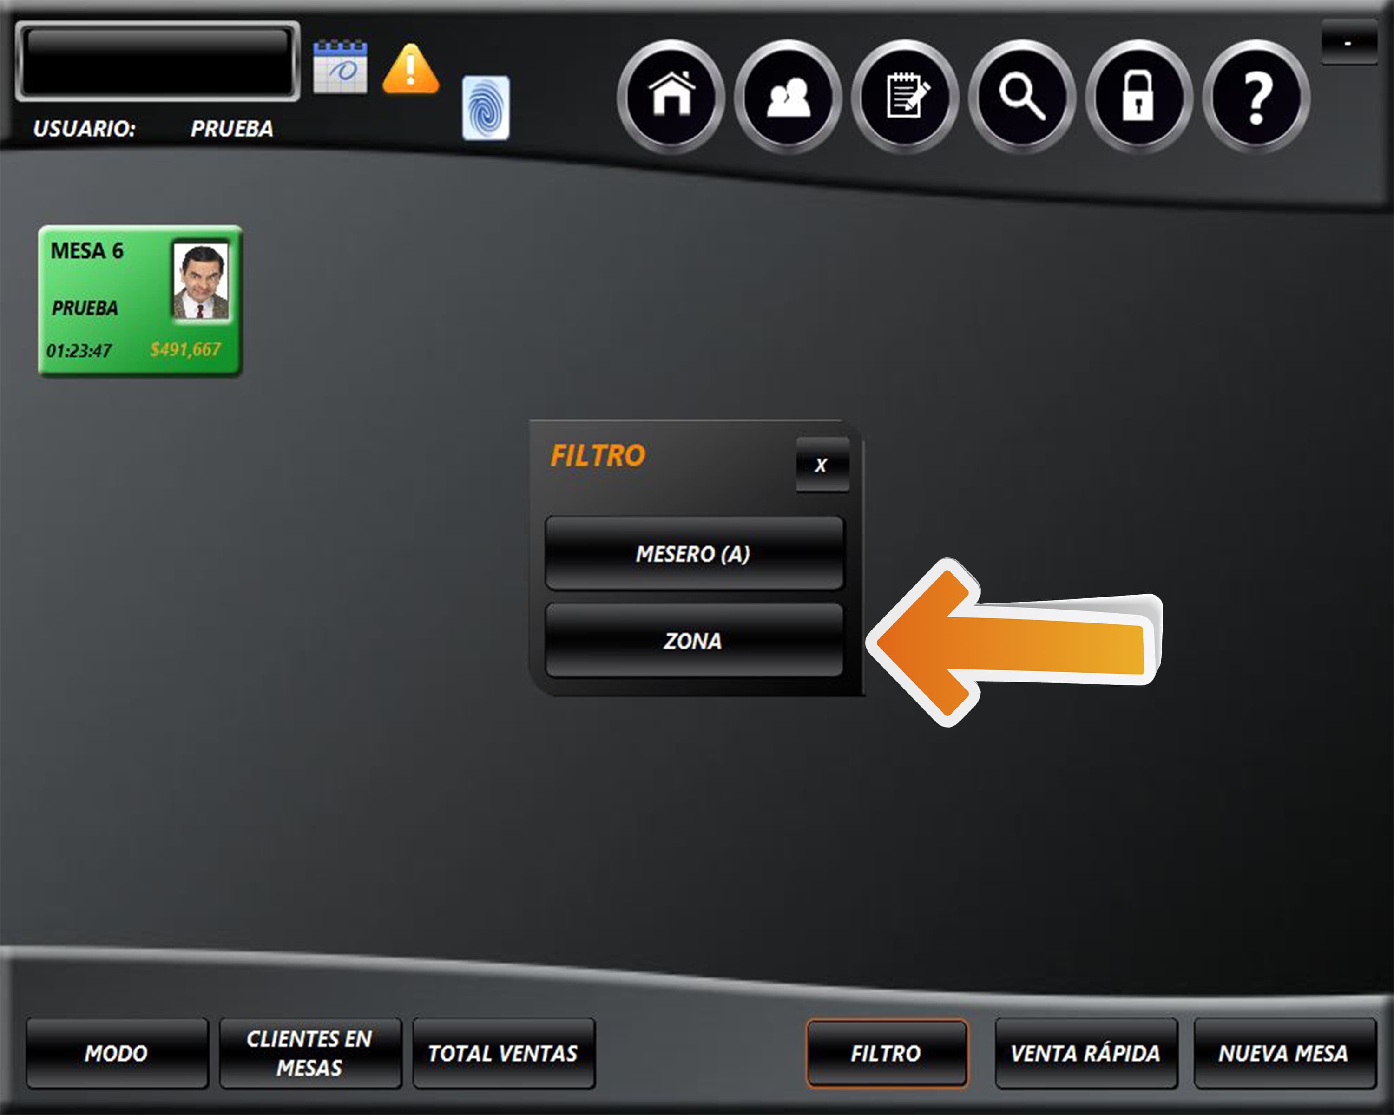Open the green MESA 6 tile
Viewport: 1394px width, 1115px height.
[140, 301]
